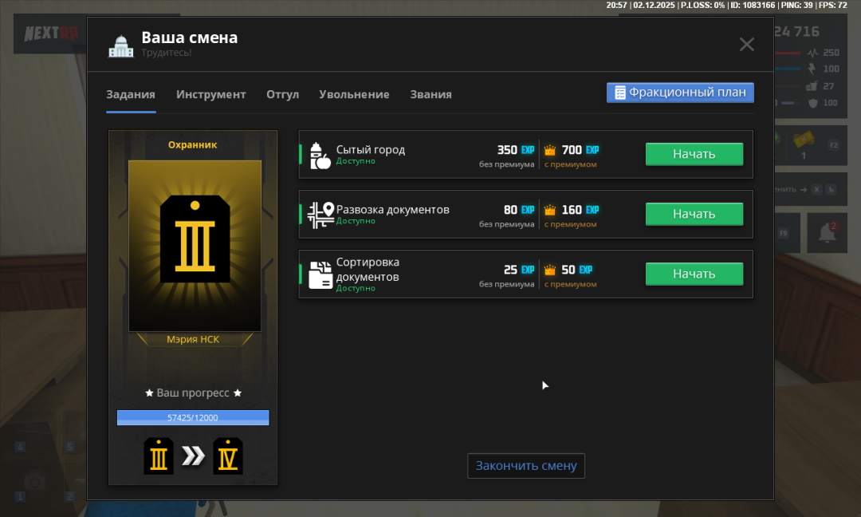This screenshot has width=861, height=517.
Task: Go to the Увольнение tab
Action: 354,94
